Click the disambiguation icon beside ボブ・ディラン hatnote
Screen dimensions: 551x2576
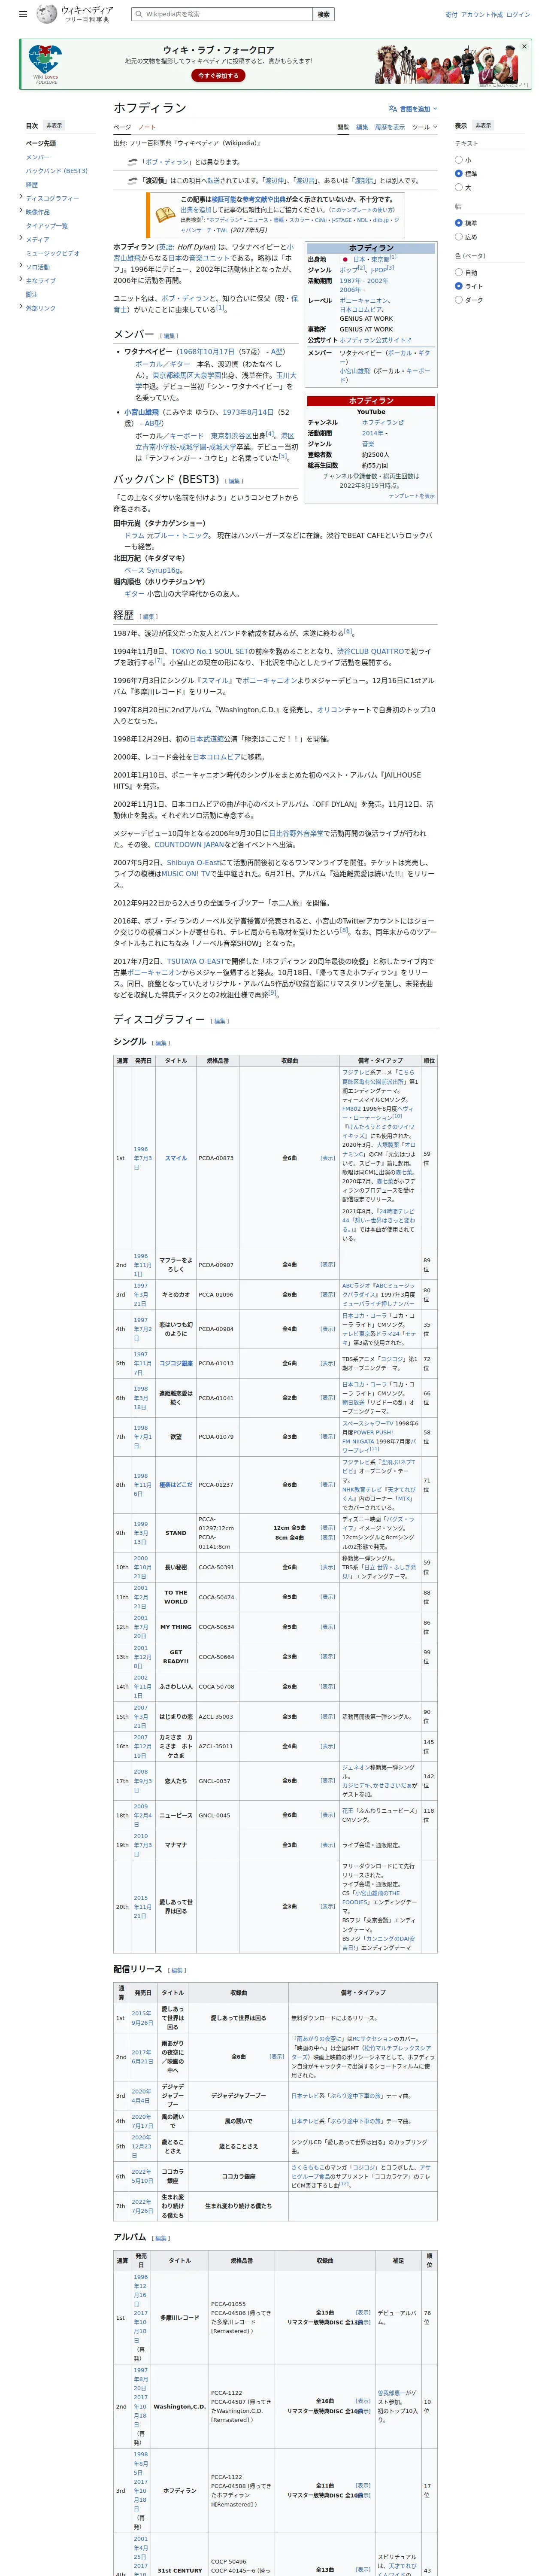(x=133, y=162)
